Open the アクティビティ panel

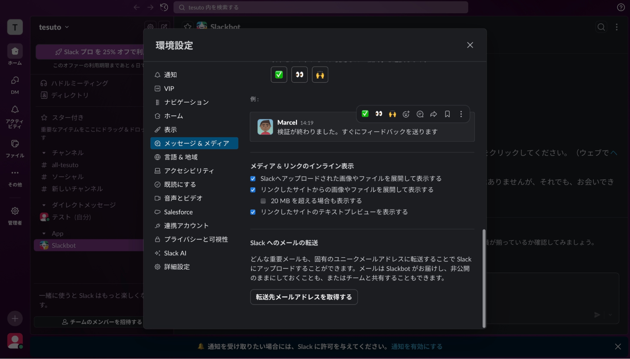click(x=14, y=113)
